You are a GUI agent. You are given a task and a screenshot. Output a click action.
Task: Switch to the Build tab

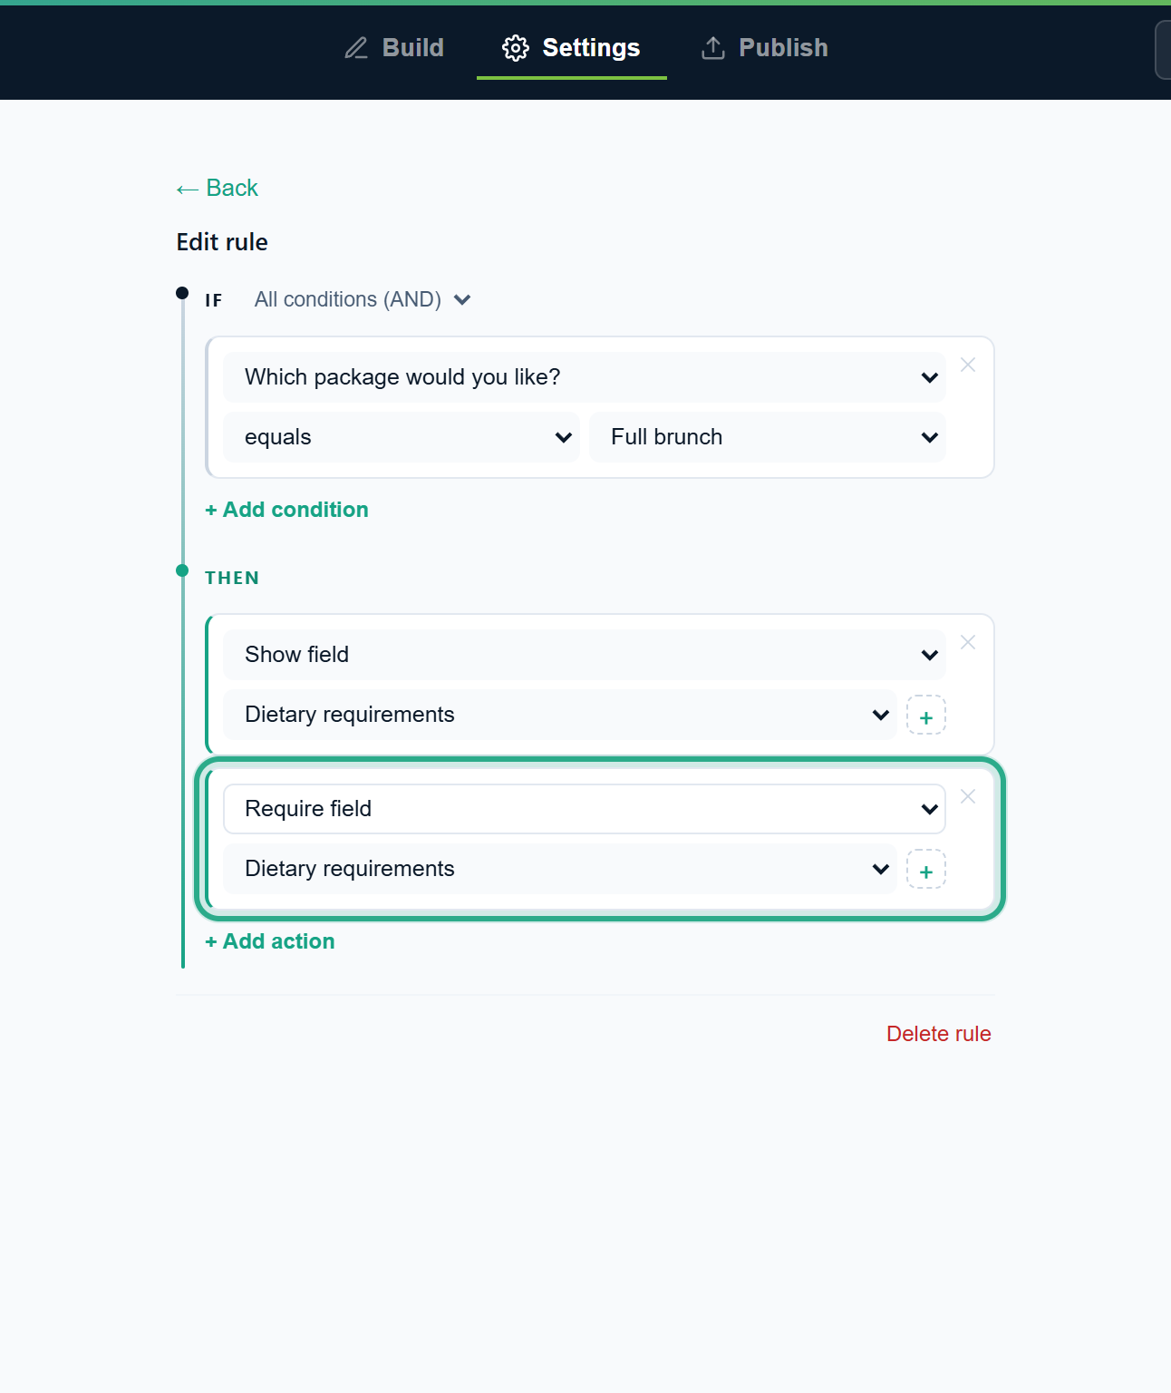point(394,48)
